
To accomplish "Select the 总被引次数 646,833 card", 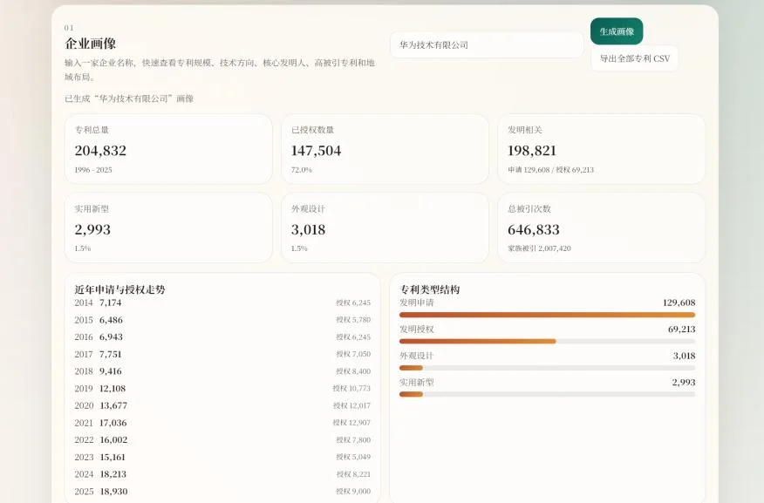I will pos(601,228).
